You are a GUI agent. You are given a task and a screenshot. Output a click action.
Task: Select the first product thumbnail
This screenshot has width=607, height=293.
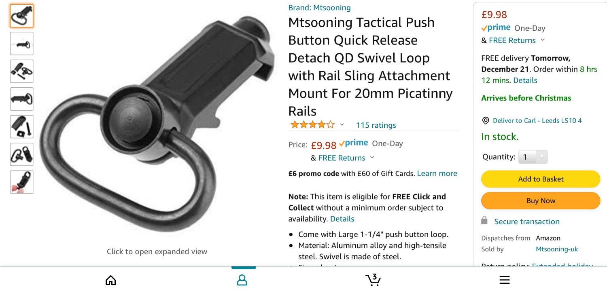click(x=22, y=16)
